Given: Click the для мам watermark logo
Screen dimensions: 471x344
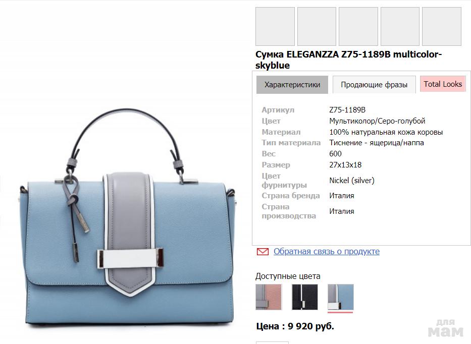Looking at the screenshot, I should (445, 328).
